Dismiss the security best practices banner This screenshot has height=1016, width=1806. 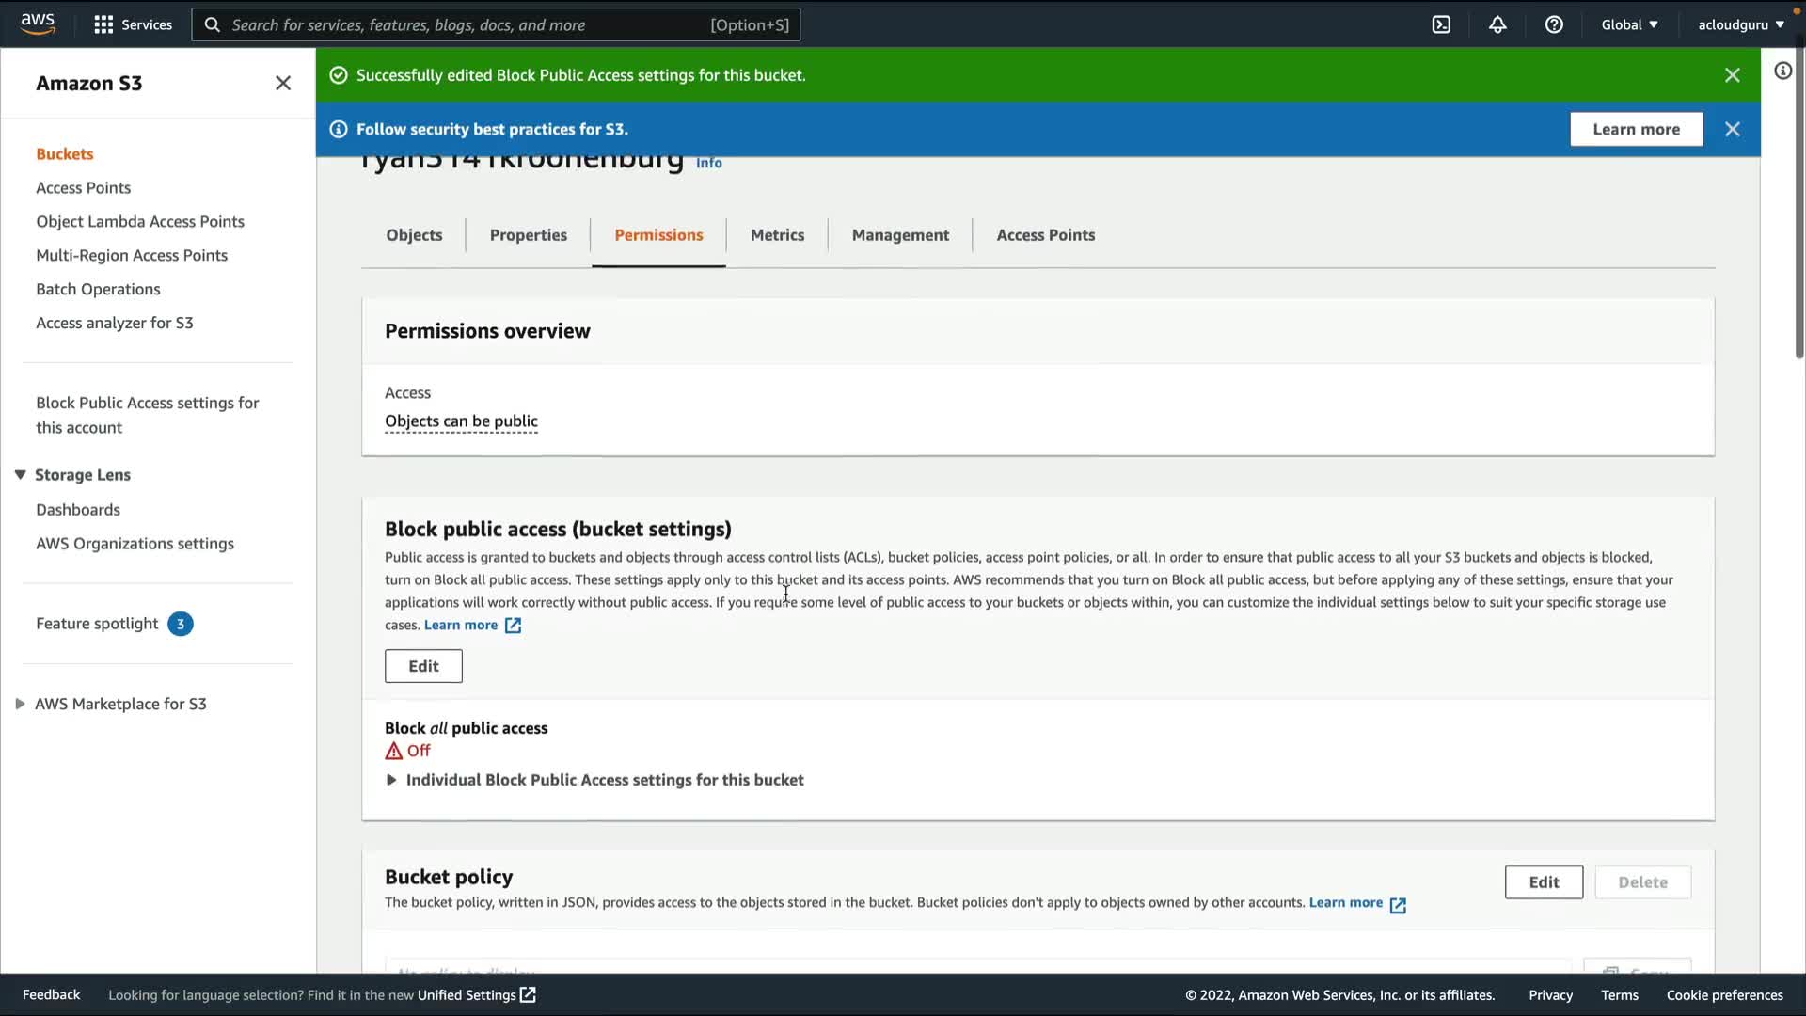1732,130
